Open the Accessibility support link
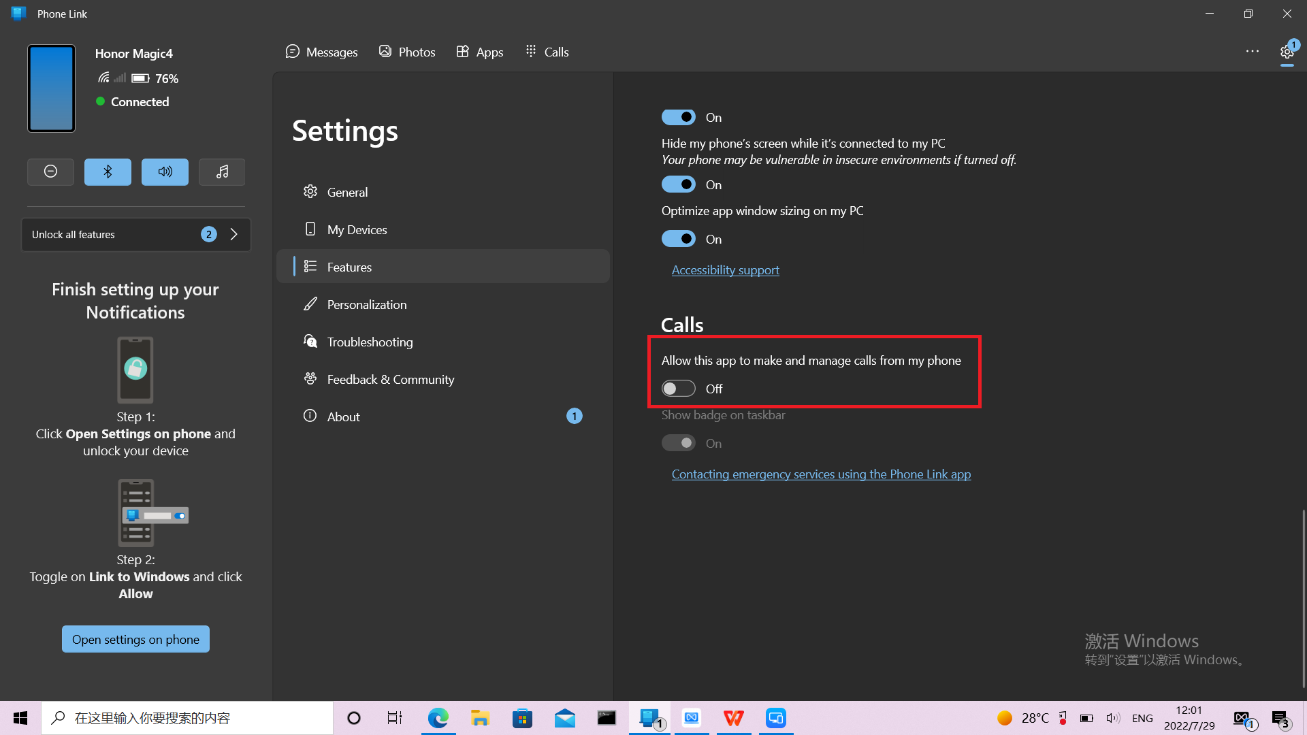The image size is (1307, 735). (x=725, y=270)
